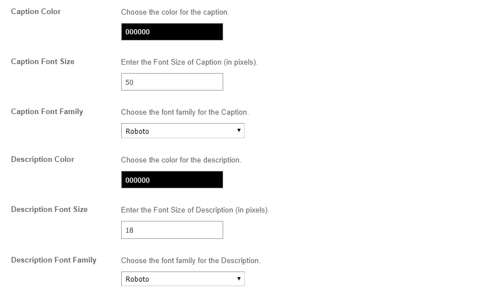Click "Choose the color for the caption" text
This screenshot has width=496, height=294.
175,12
